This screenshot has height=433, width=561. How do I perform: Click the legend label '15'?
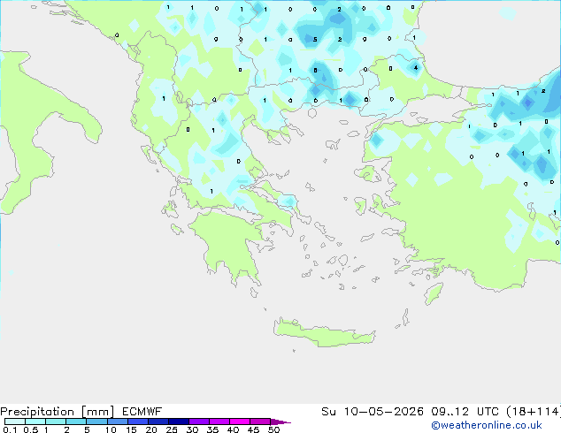(131, 429)
